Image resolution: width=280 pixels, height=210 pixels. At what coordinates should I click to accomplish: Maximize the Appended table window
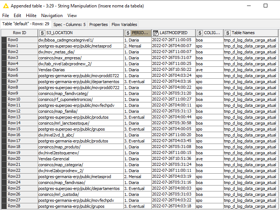pos(266,6)
